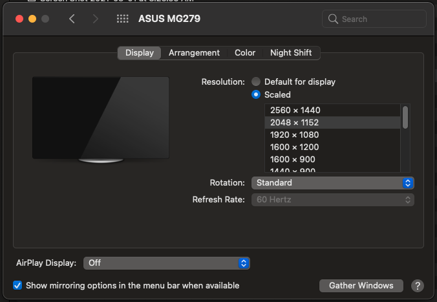Select the Scaled resolution option

[x=256, y=94]
